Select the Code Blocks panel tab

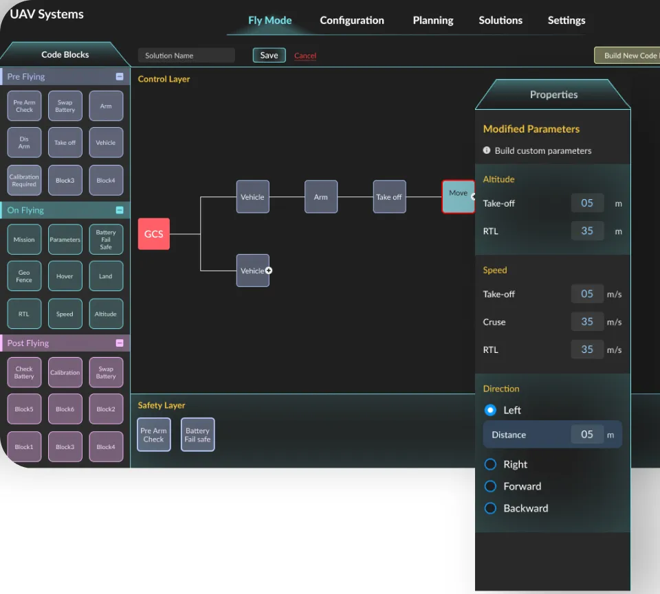tap(65, 55)
